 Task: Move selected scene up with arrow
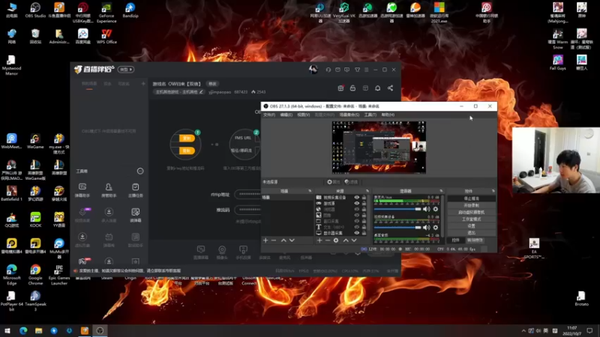(x=283, y=240)
